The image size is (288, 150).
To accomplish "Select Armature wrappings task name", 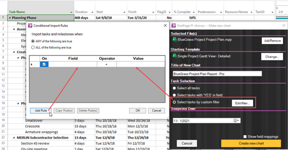I will [x=41, y=132].
